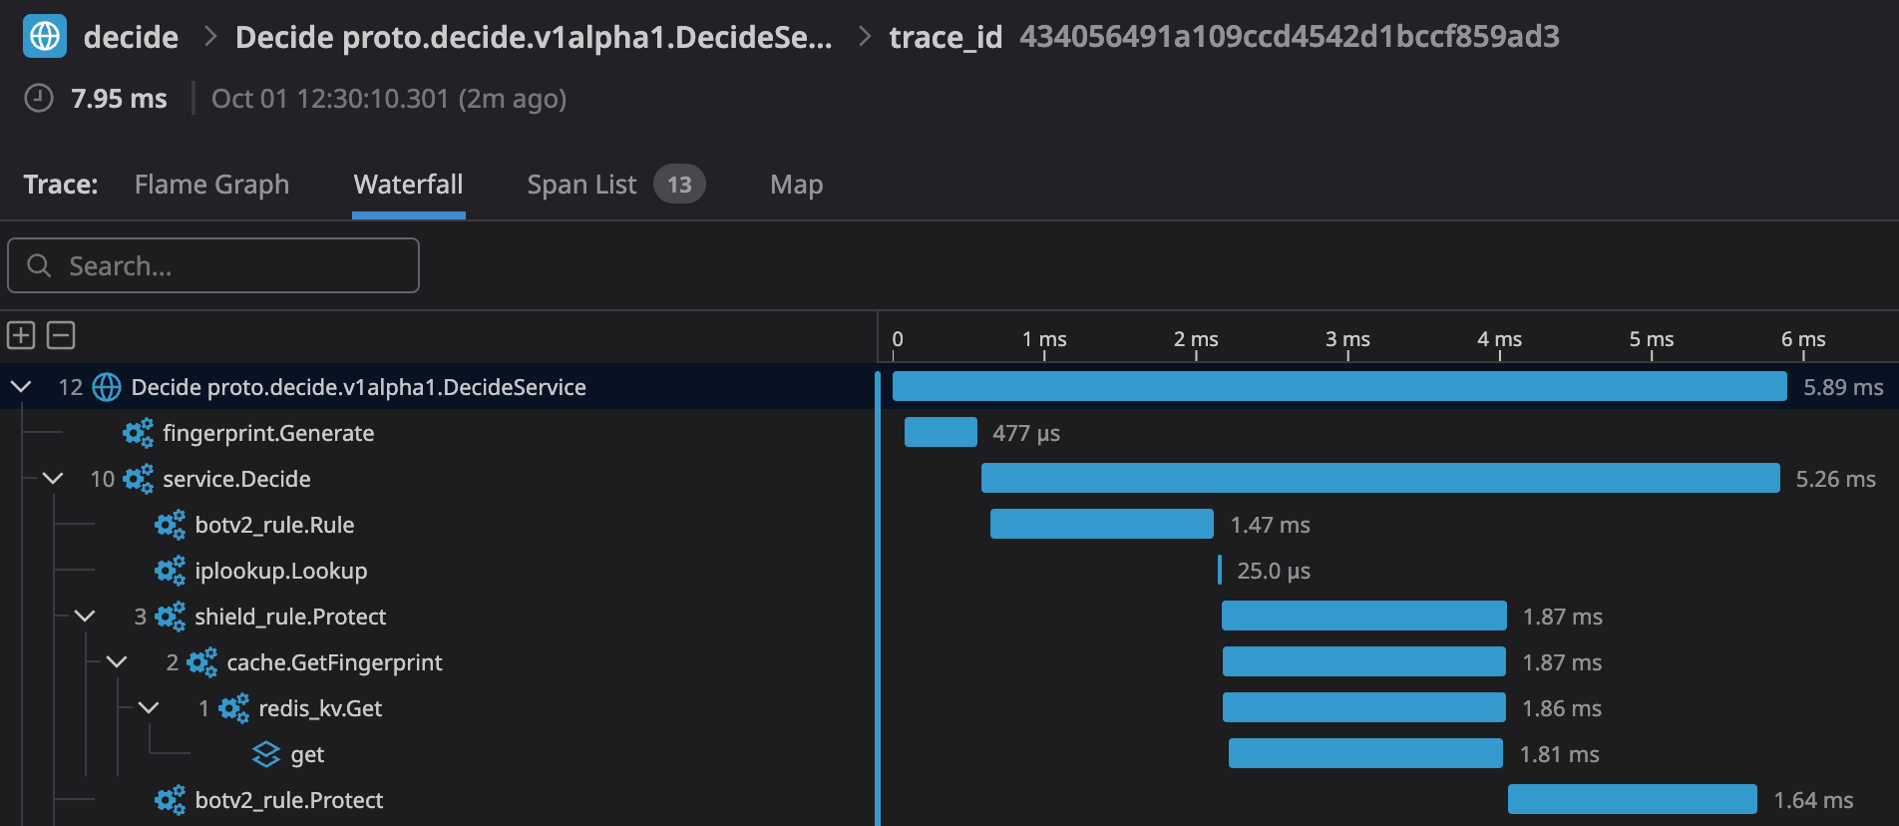Select the botv2_rule.Protect span name
This screenshot has height=826, width=1899.
(289, 800)
